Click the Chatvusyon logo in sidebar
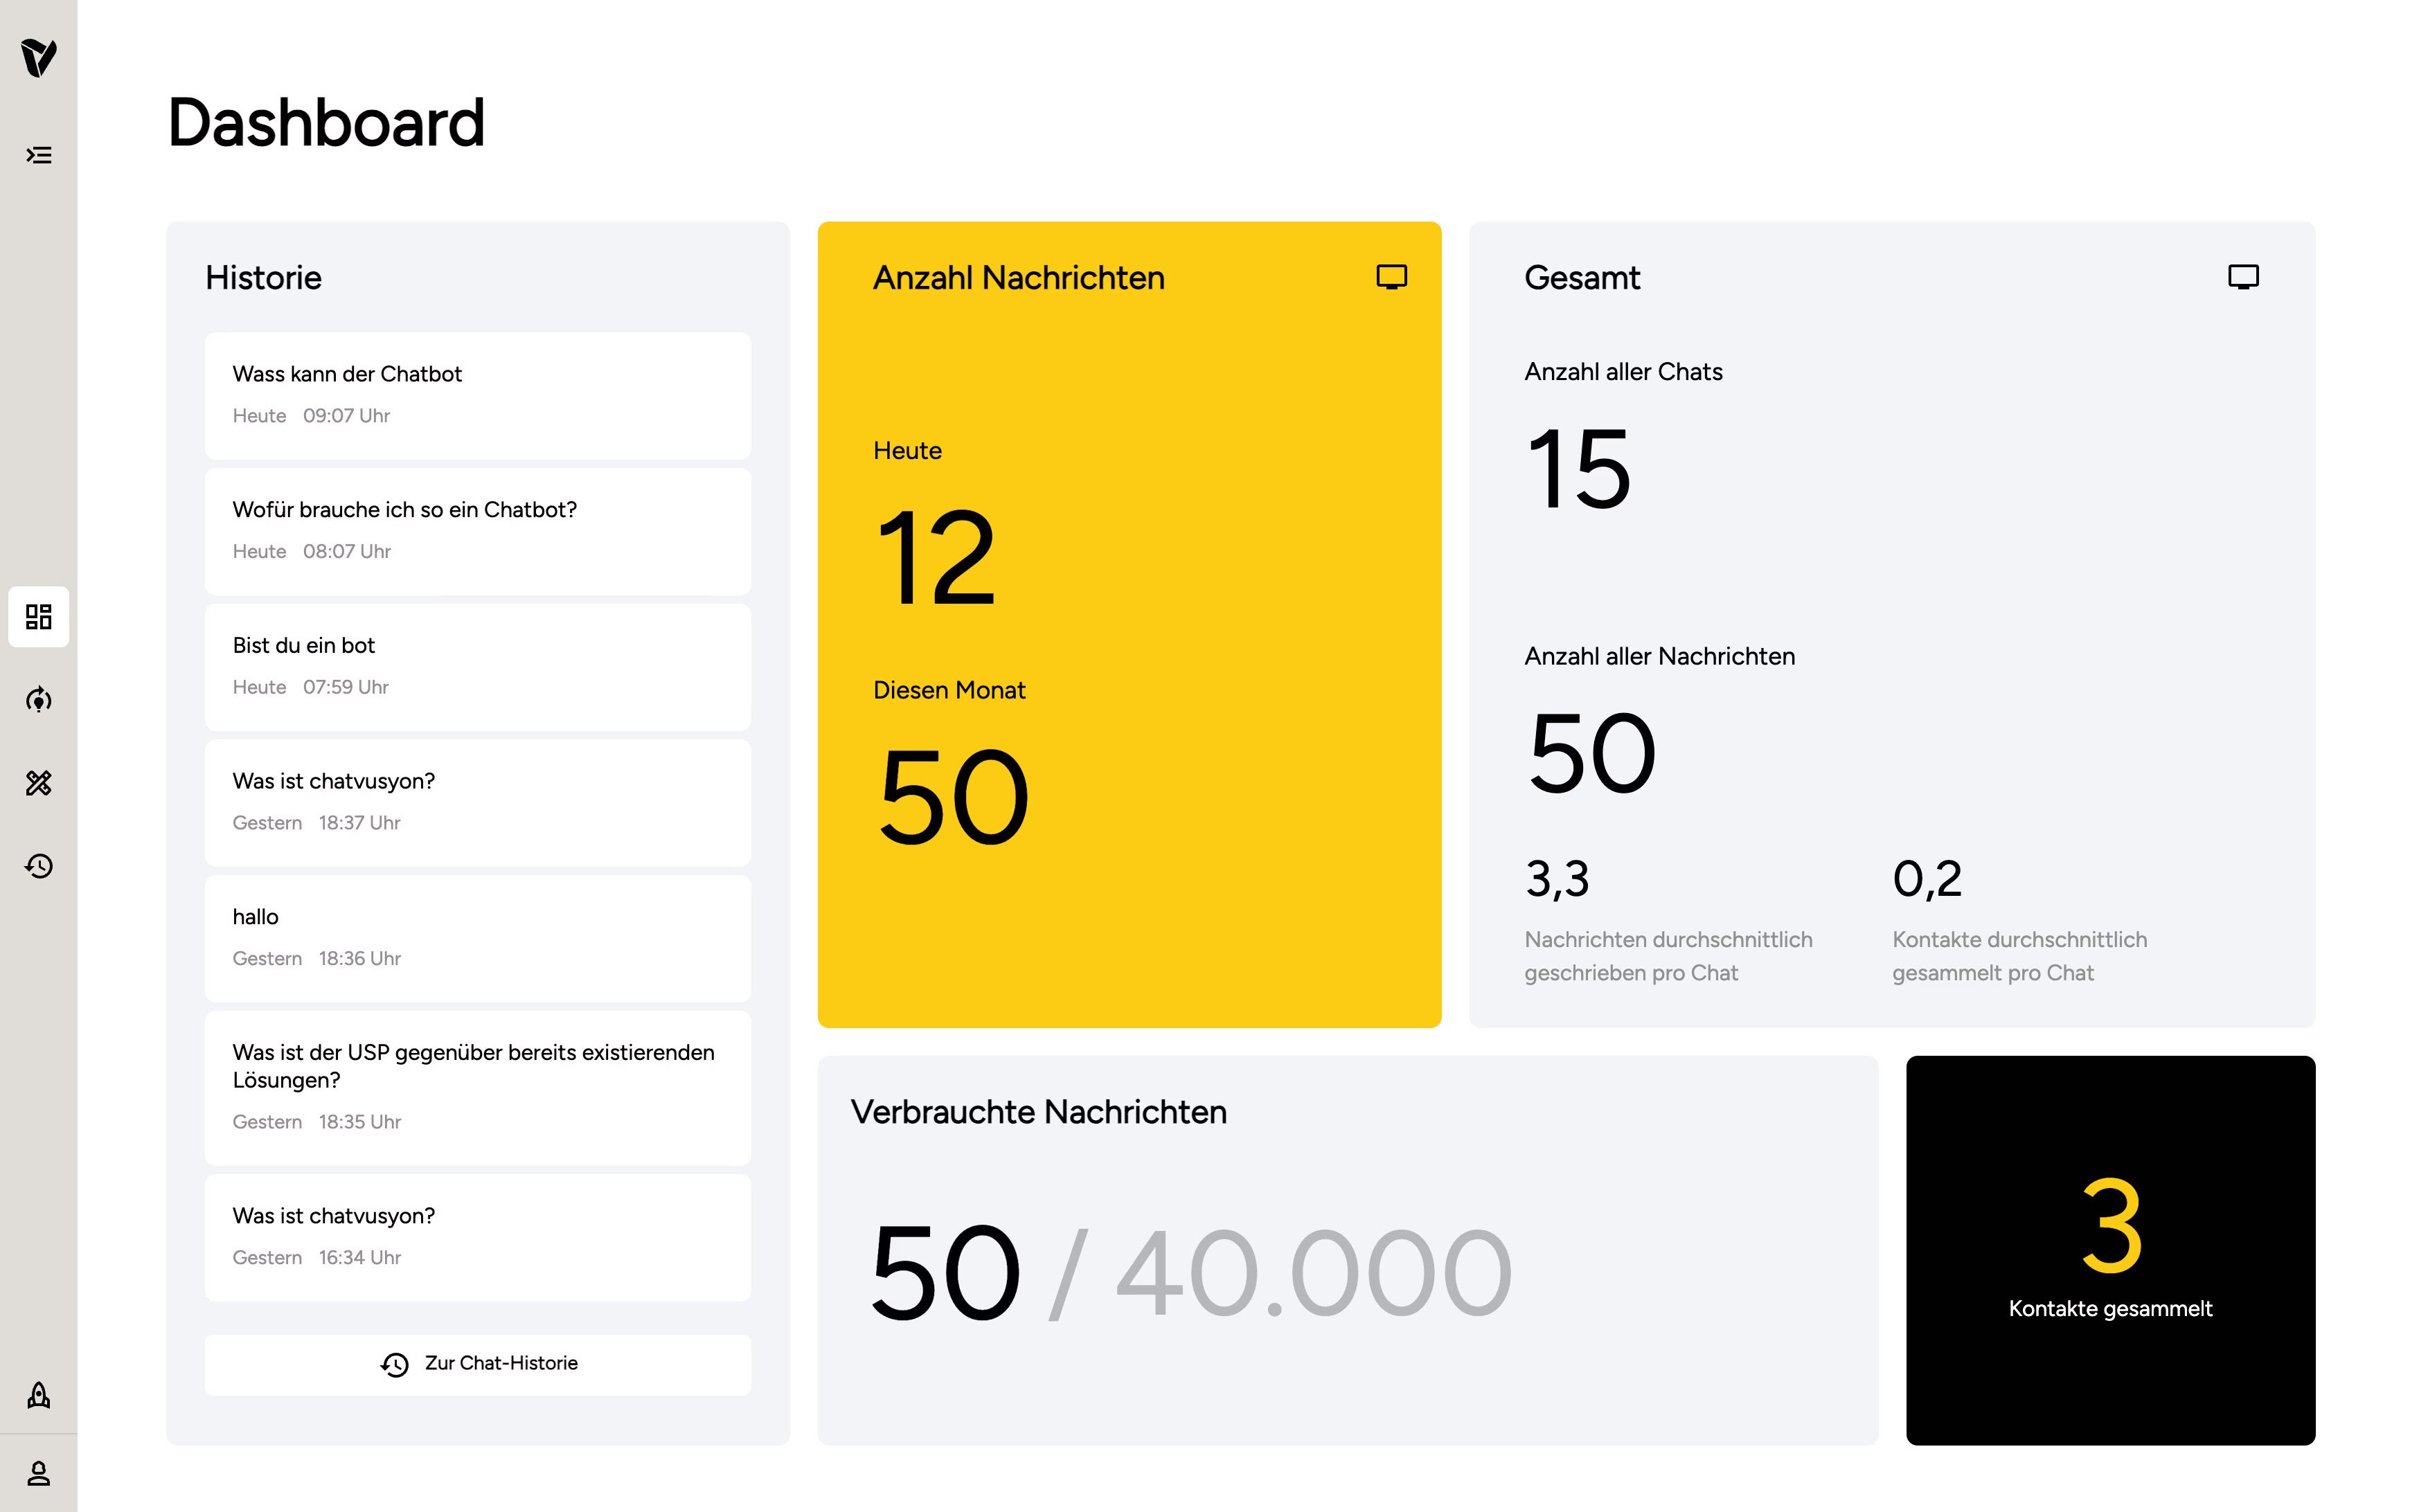 [x=38, y=57]
